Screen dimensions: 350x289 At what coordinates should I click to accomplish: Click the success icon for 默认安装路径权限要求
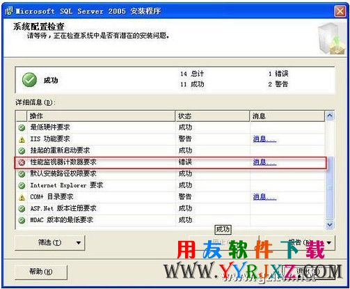(22, 174)
